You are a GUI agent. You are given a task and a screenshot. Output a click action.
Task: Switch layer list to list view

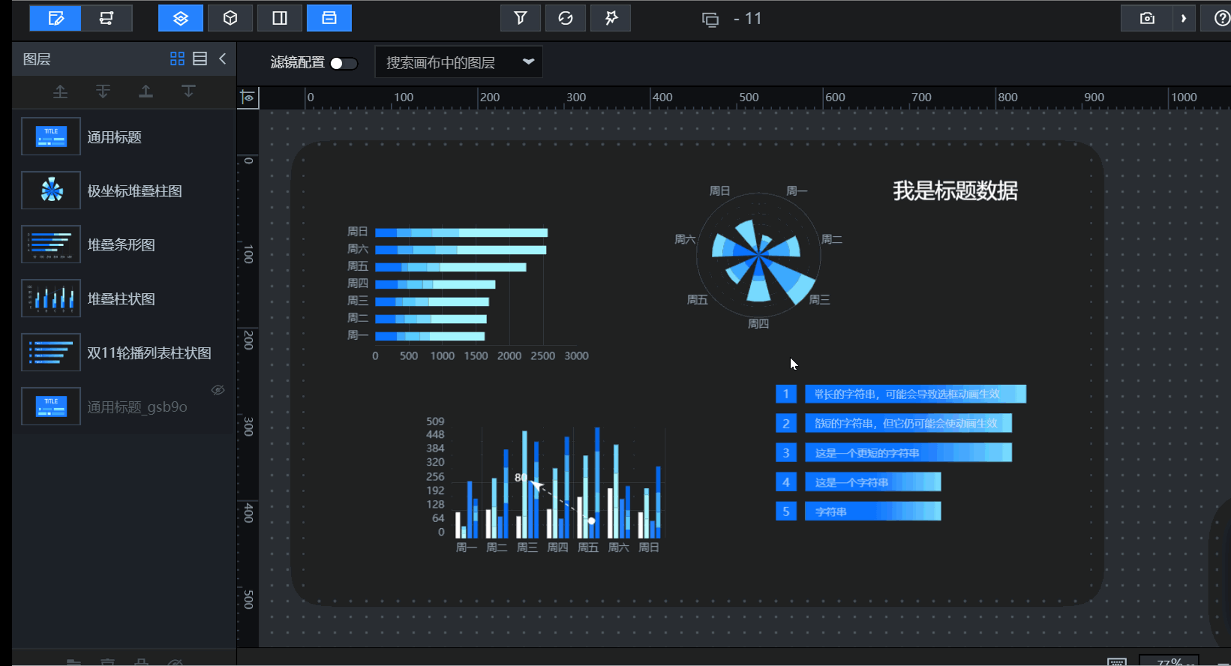(200, 59)
